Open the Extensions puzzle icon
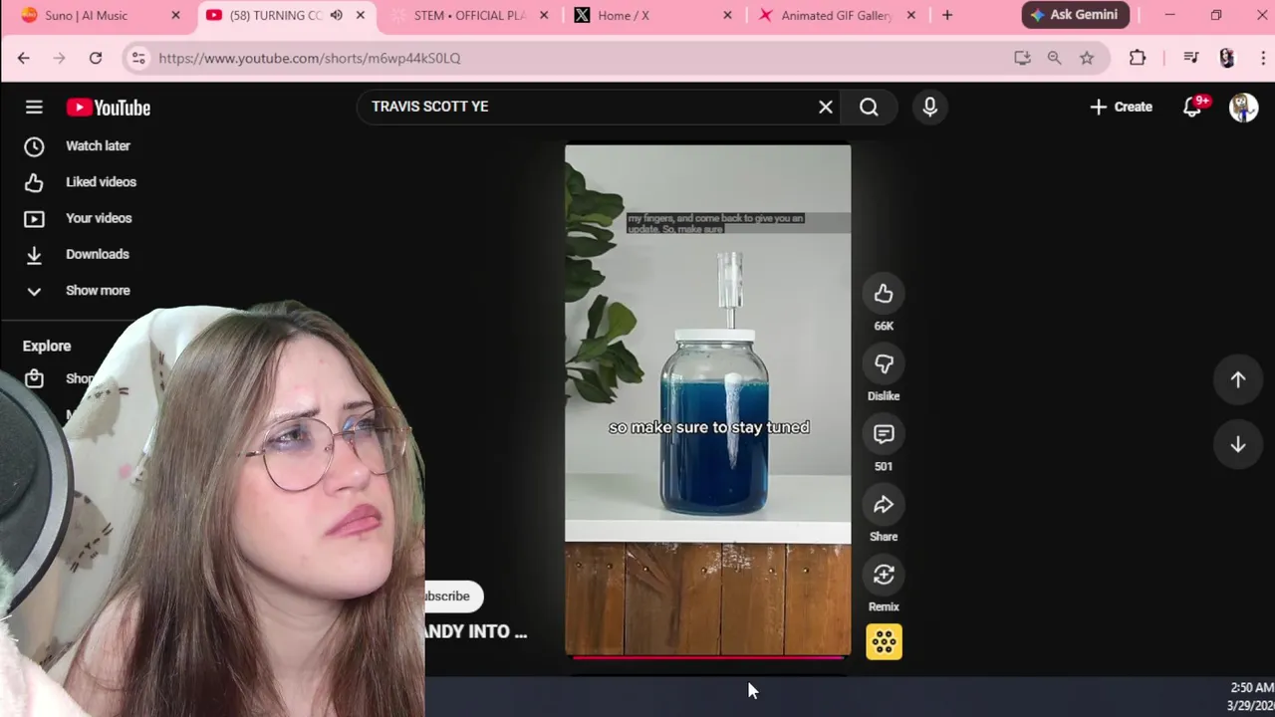The image size is (1275, 717). [1138, 58]
